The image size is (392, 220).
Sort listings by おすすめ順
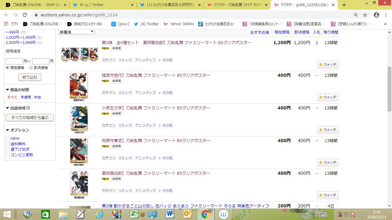259,32
